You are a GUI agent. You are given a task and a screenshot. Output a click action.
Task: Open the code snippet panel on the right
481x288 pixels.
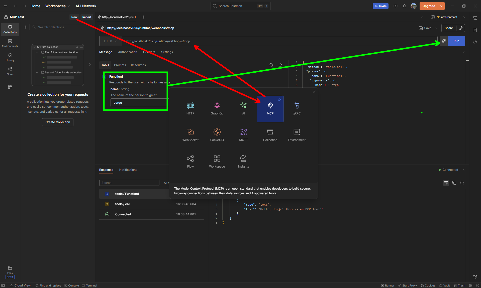(x=475, y=42)
